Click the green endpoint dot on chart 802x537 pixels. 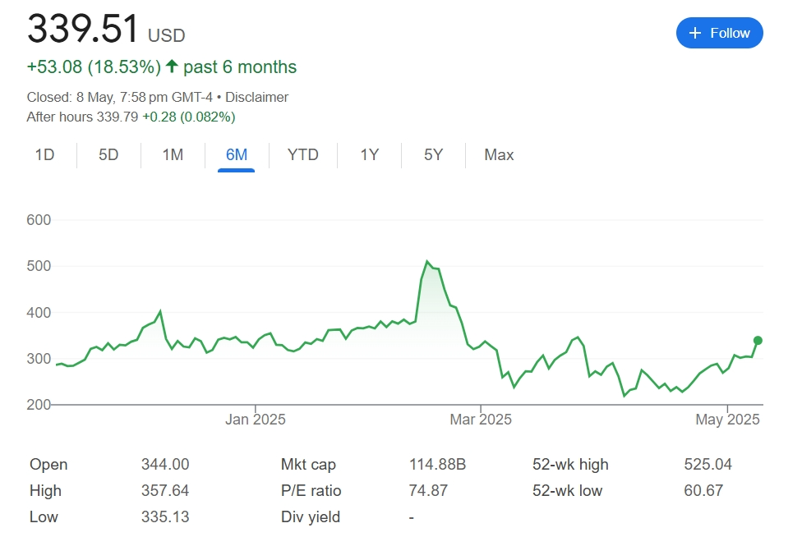(x=758, y=341)
